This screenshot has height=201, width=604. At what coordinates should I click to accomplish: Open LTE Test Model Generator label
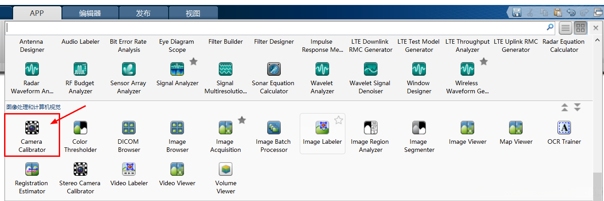(x=419, y=46)
